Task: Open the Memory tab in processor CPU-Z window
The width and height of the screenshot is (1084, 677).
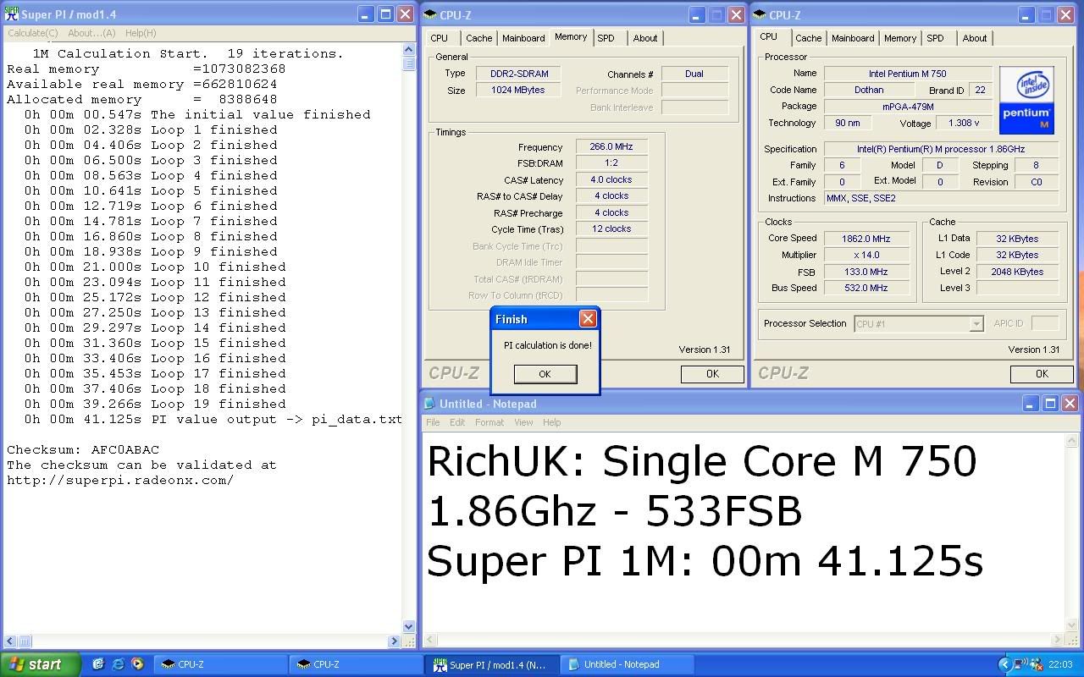Action: point(900,38)
